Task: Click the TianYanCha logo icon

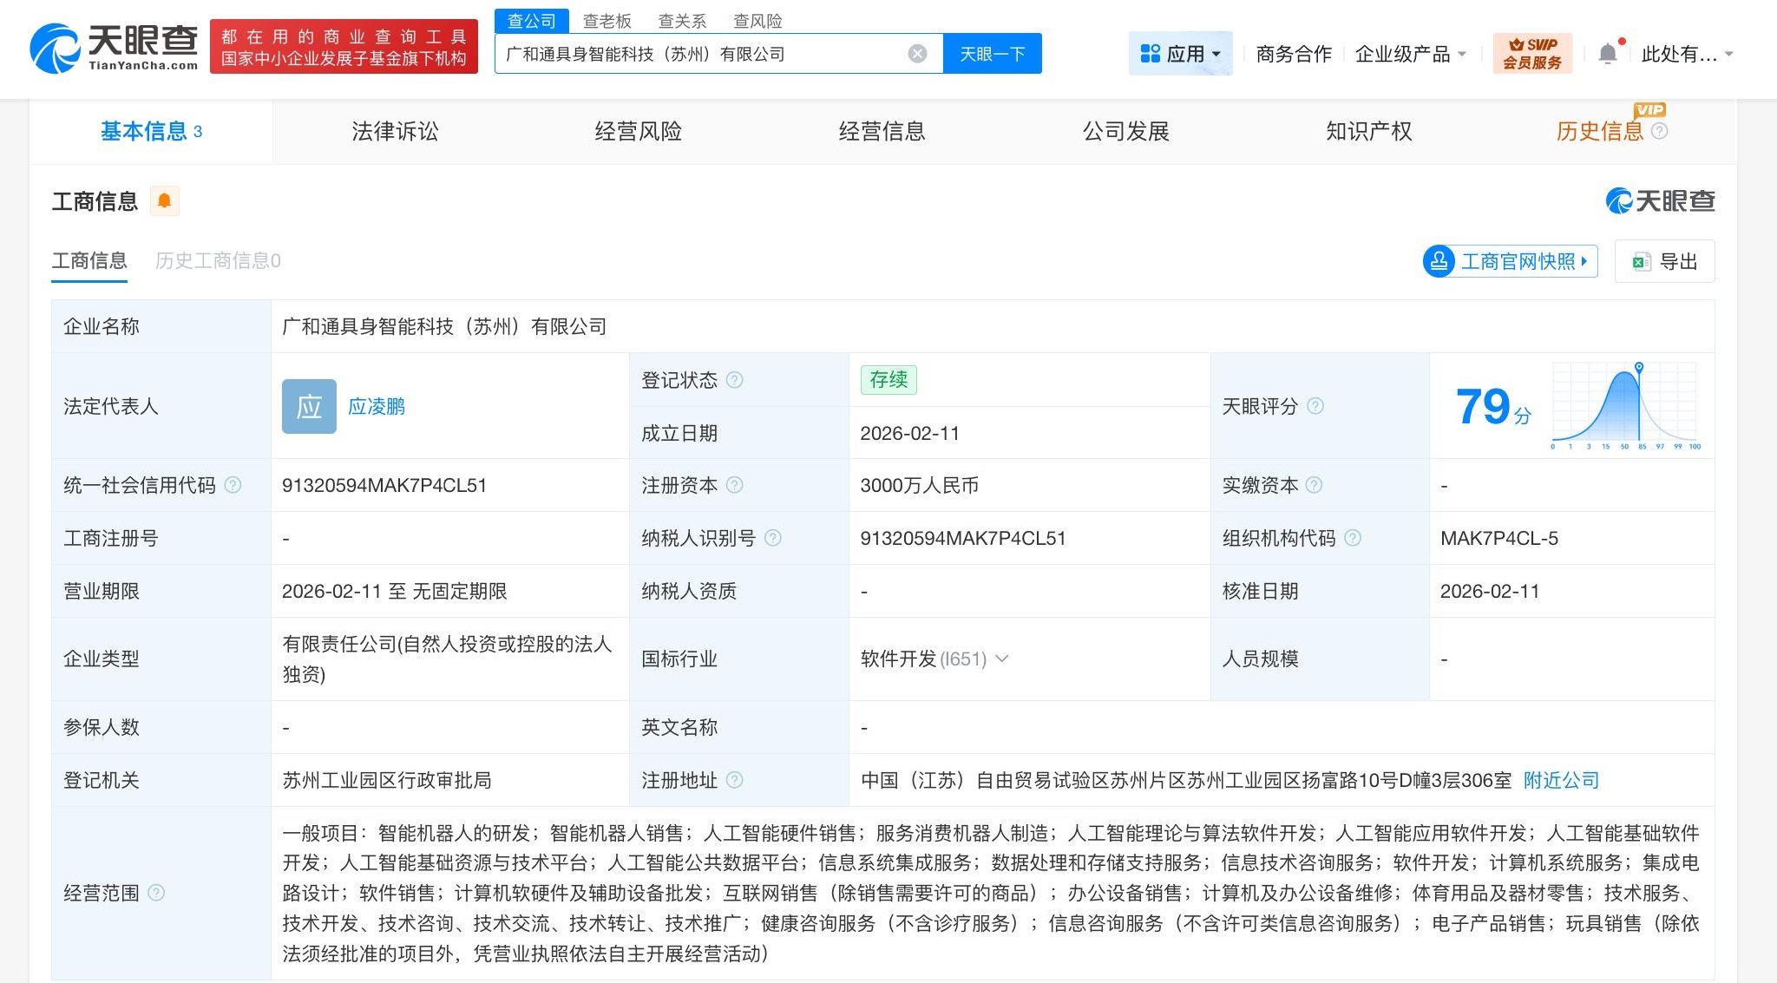Action: [54, 48]
